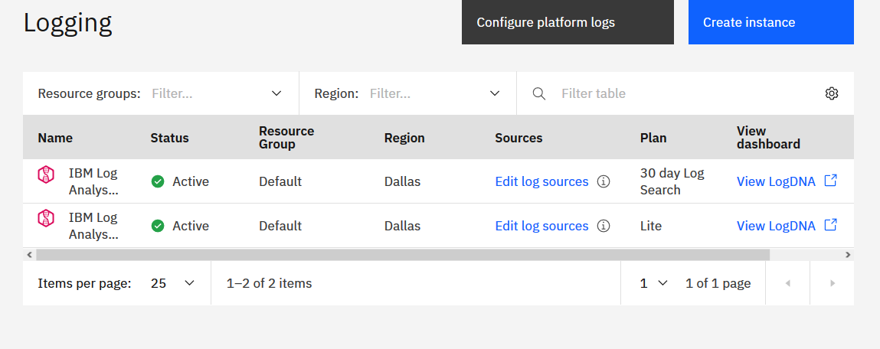The image size is (880, 349).
Task: Click Configure platform logs button
Action: click(568, 22)
